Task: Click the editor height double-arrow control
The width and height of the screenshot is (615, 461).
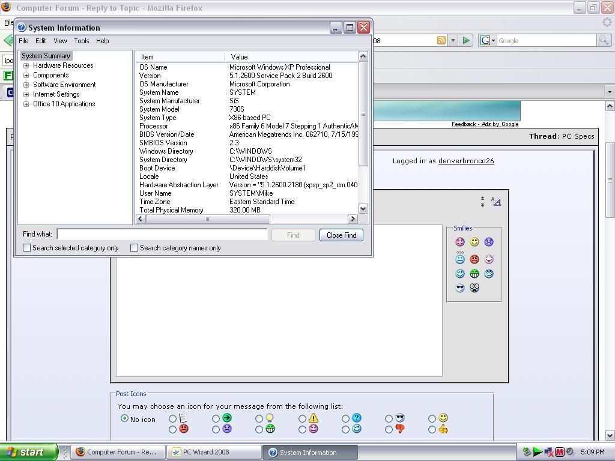Action: (x=482, y=202)
